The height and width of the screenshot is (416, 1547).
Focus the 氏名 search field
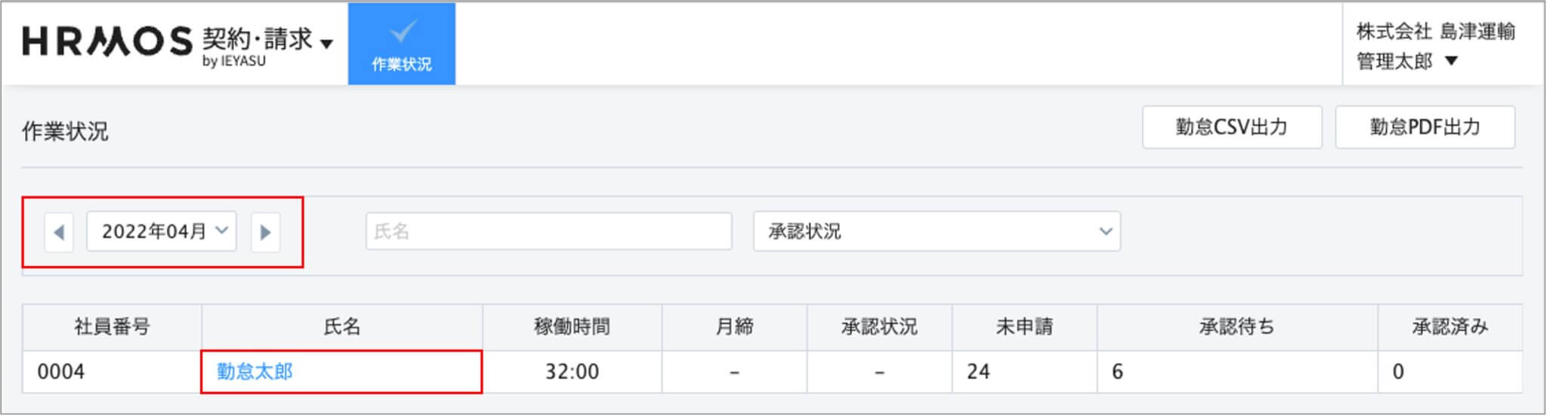click(x=549, y=231)
